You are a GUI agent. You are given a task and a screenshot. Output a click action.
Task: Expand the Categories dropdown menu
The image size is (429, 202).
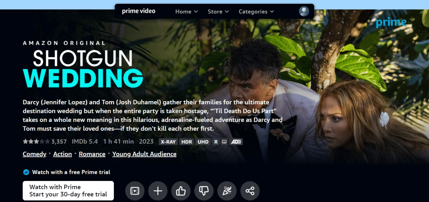[x=256, y=11]
